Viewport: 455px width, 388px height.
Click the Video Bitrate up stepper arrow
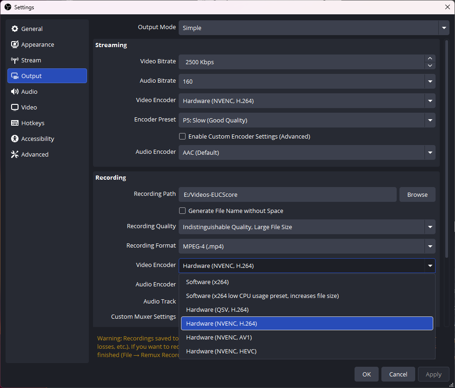pos(430,58)
